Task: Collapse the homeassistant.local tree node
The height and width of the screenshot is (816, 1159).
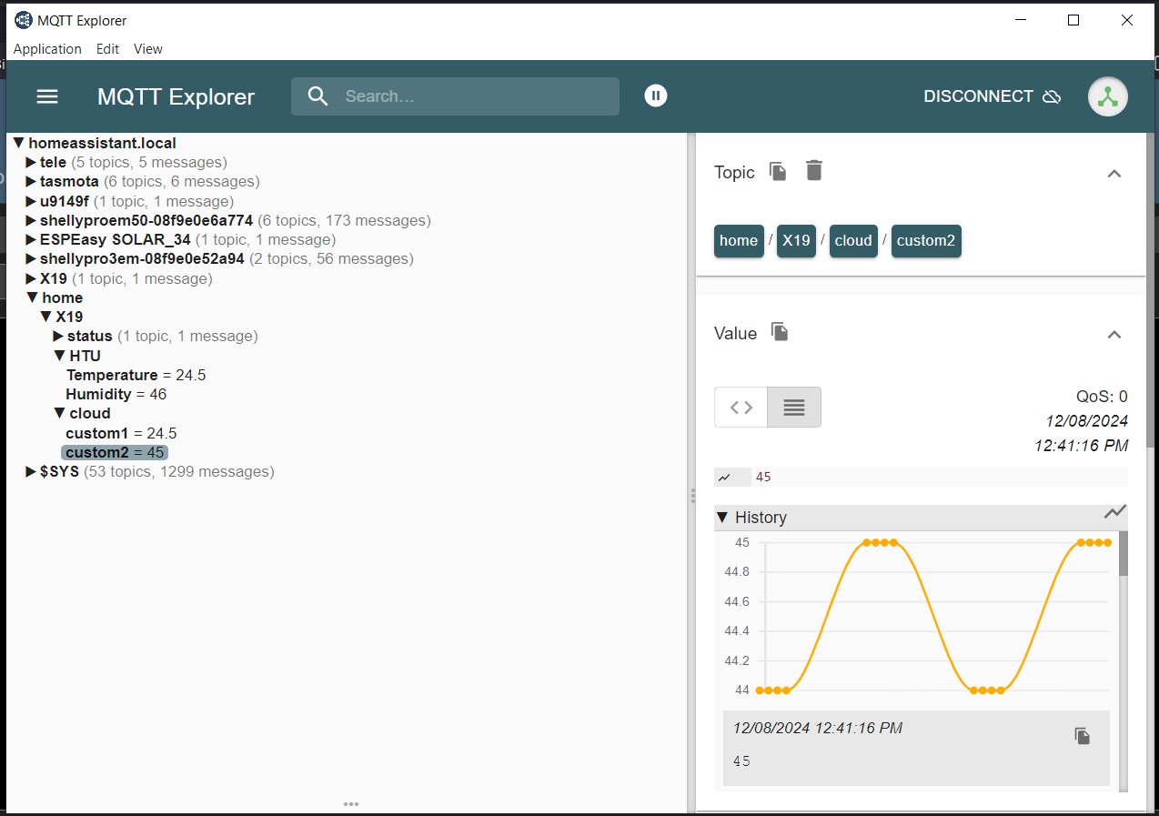Action: click(x=19, y=143)
